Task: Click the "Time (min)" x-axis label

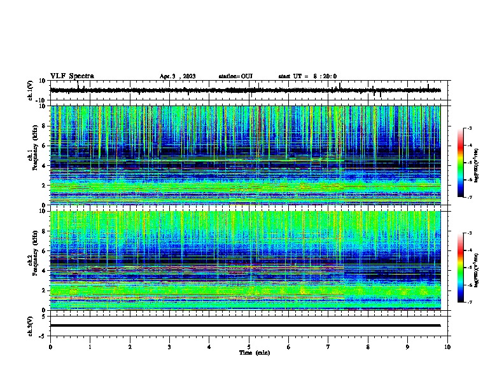Action: [255, 353]
